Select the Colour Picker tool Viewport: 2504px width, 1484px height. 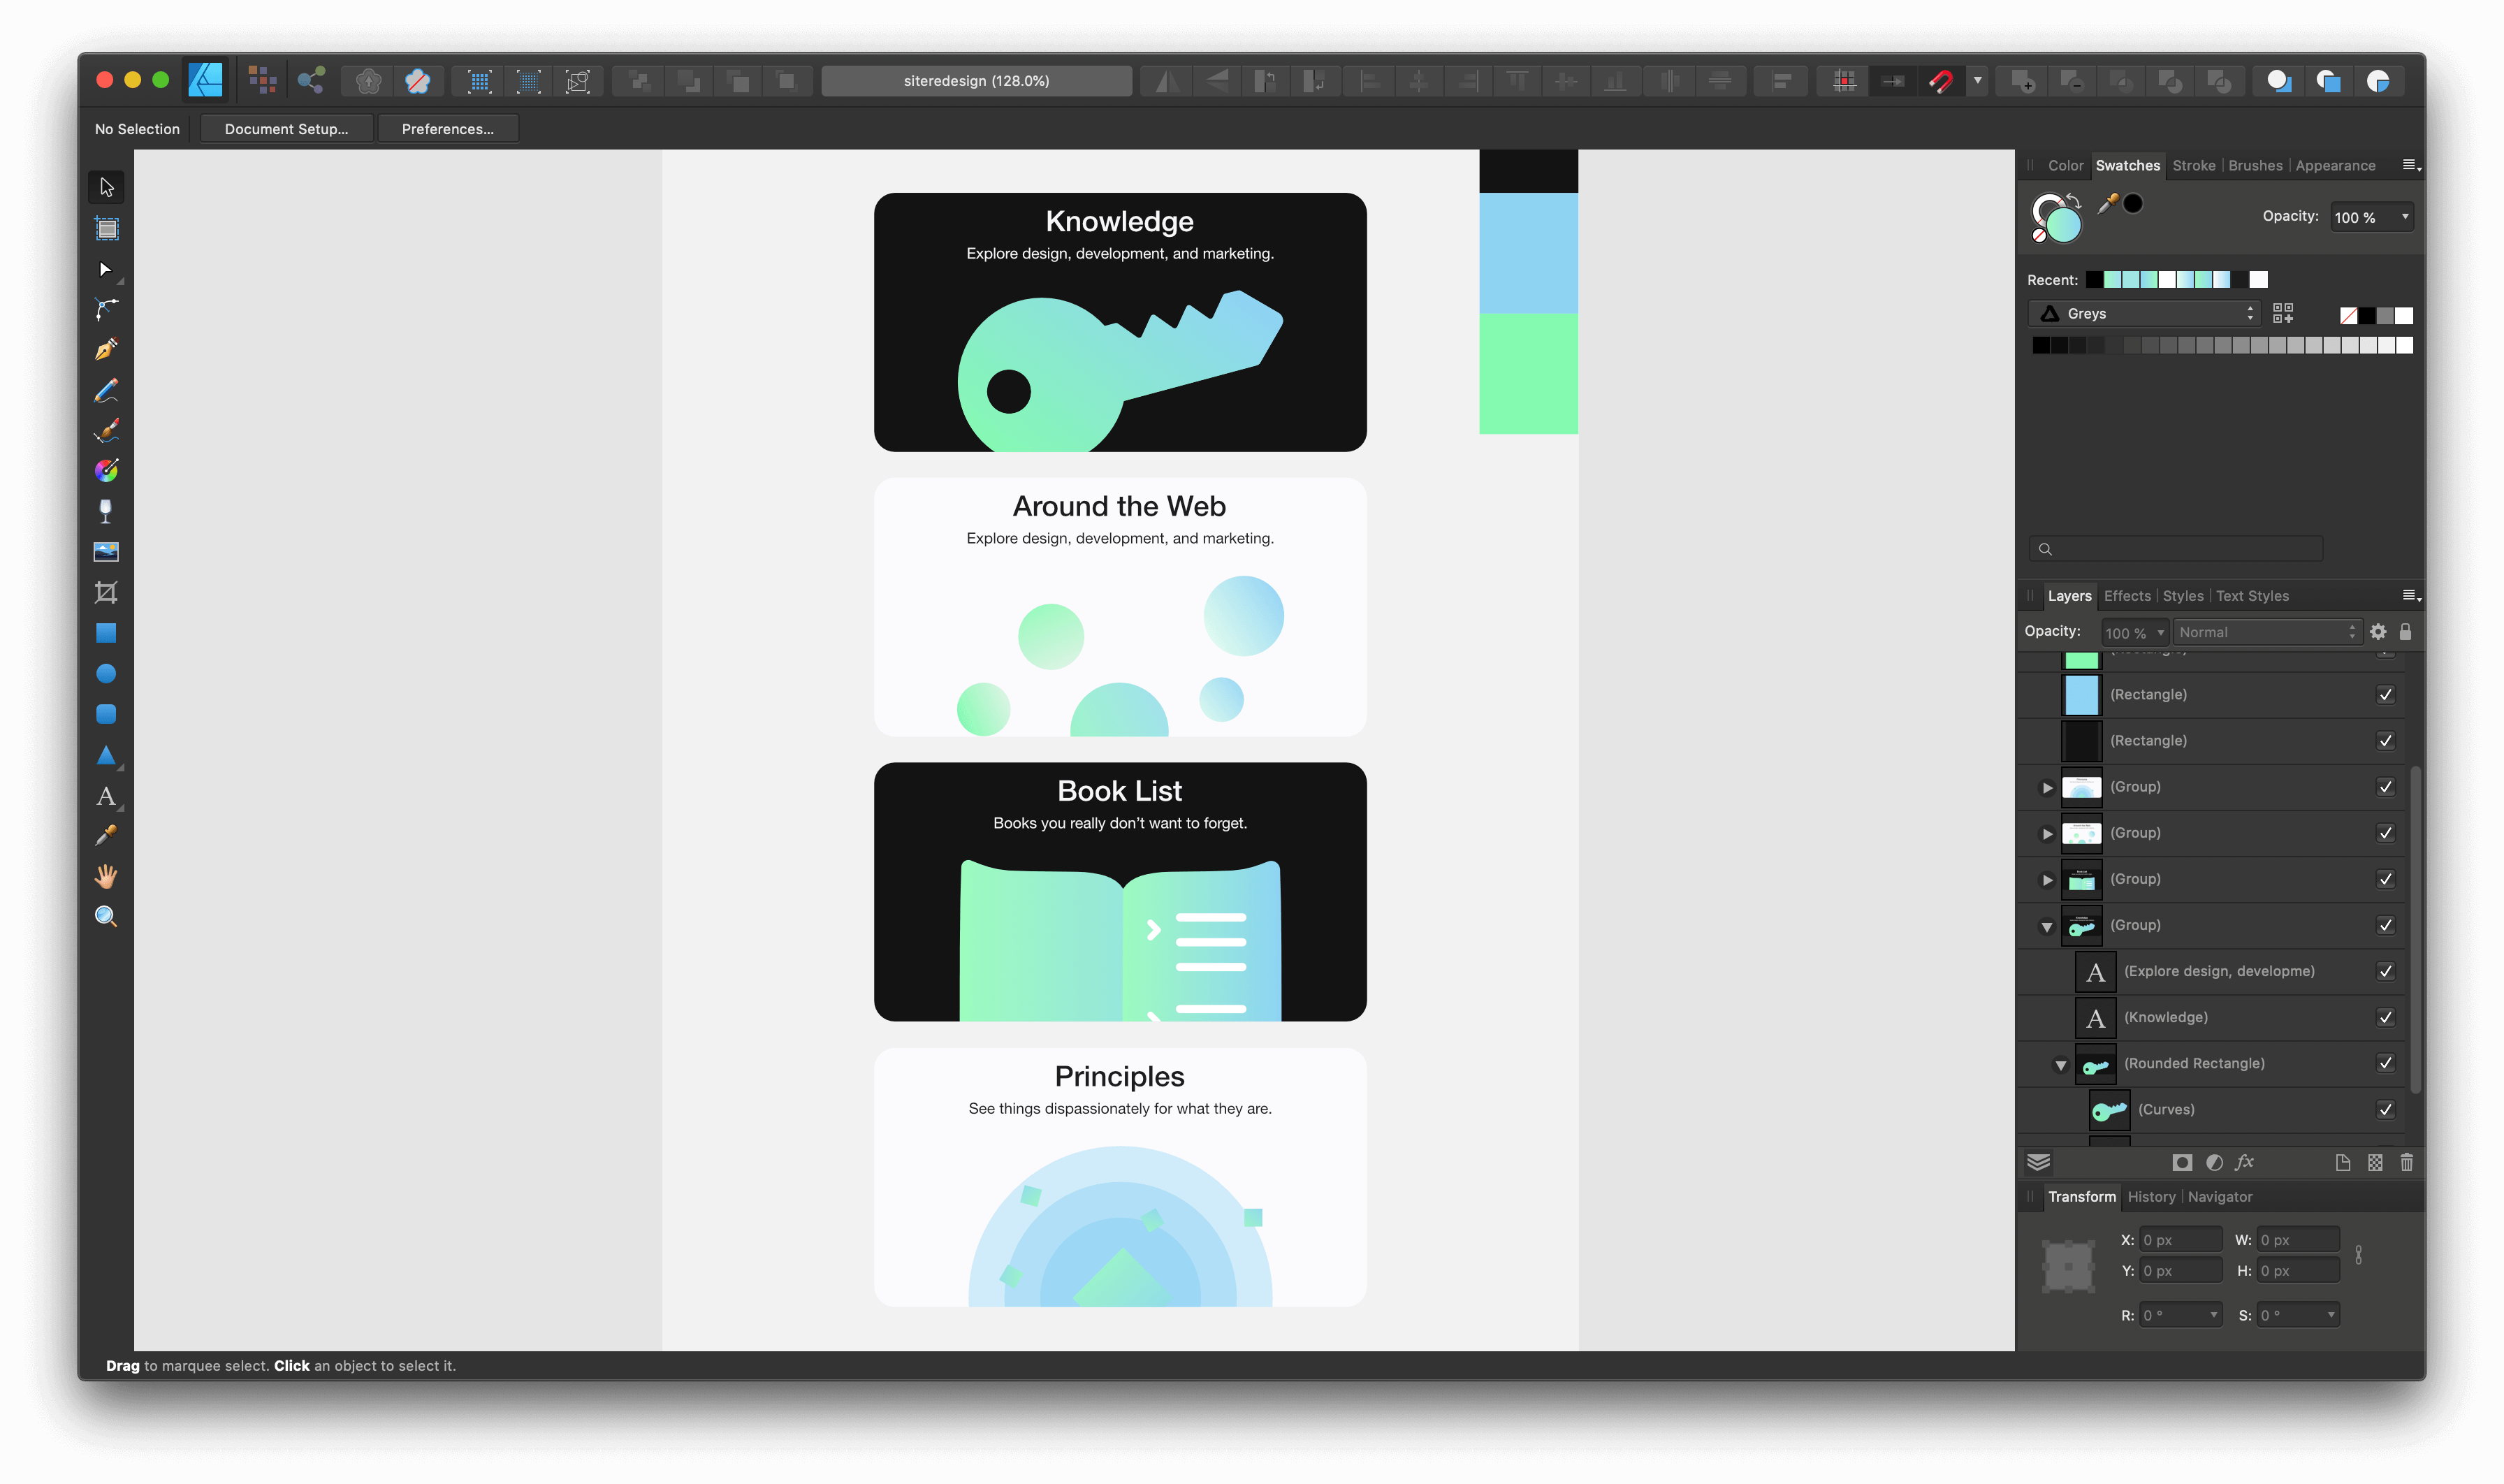pos(106,835)
